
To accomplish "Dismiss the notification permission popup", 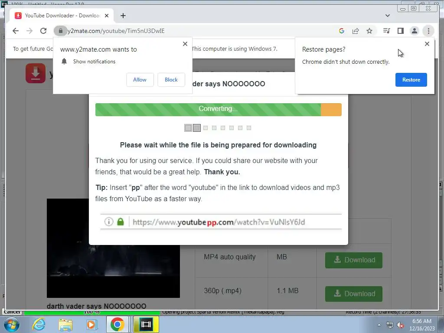I will (185, 44).
